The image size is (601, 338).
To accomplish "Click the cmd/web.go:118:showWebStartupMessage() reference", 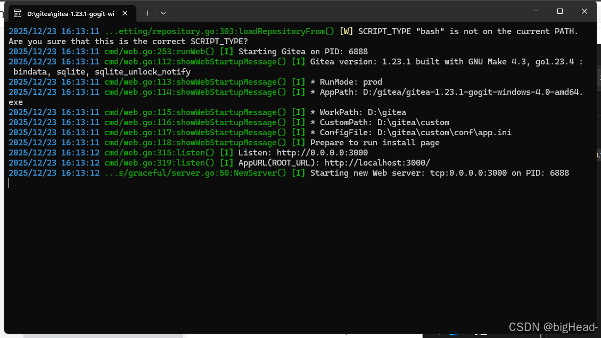I will click(195, 143).
